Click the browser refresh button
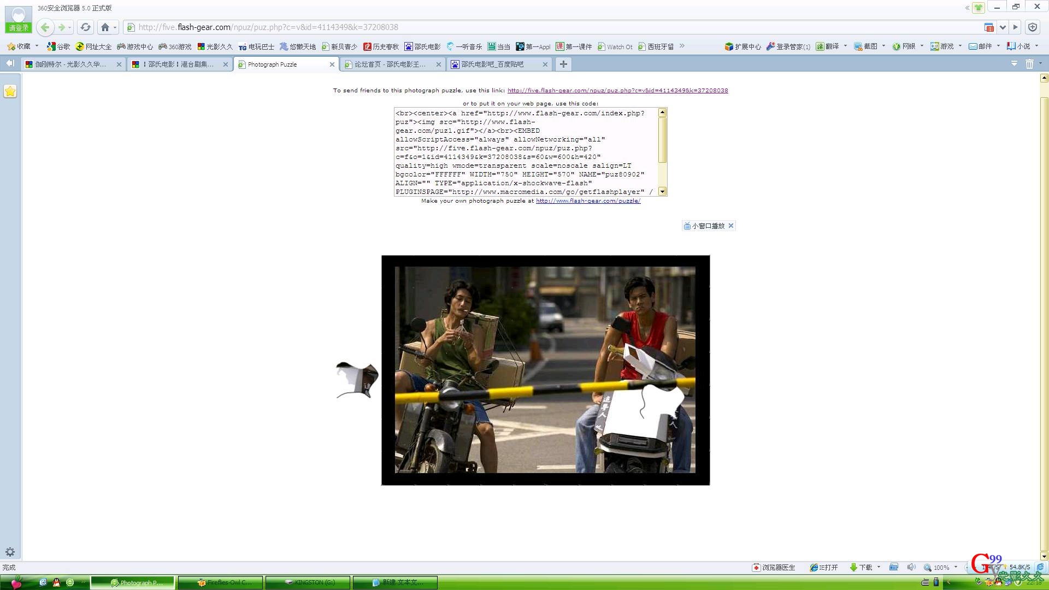Image resolution: width=1049 pixels, height=590 pixels. pyautogui.click(x=85, y=27)
